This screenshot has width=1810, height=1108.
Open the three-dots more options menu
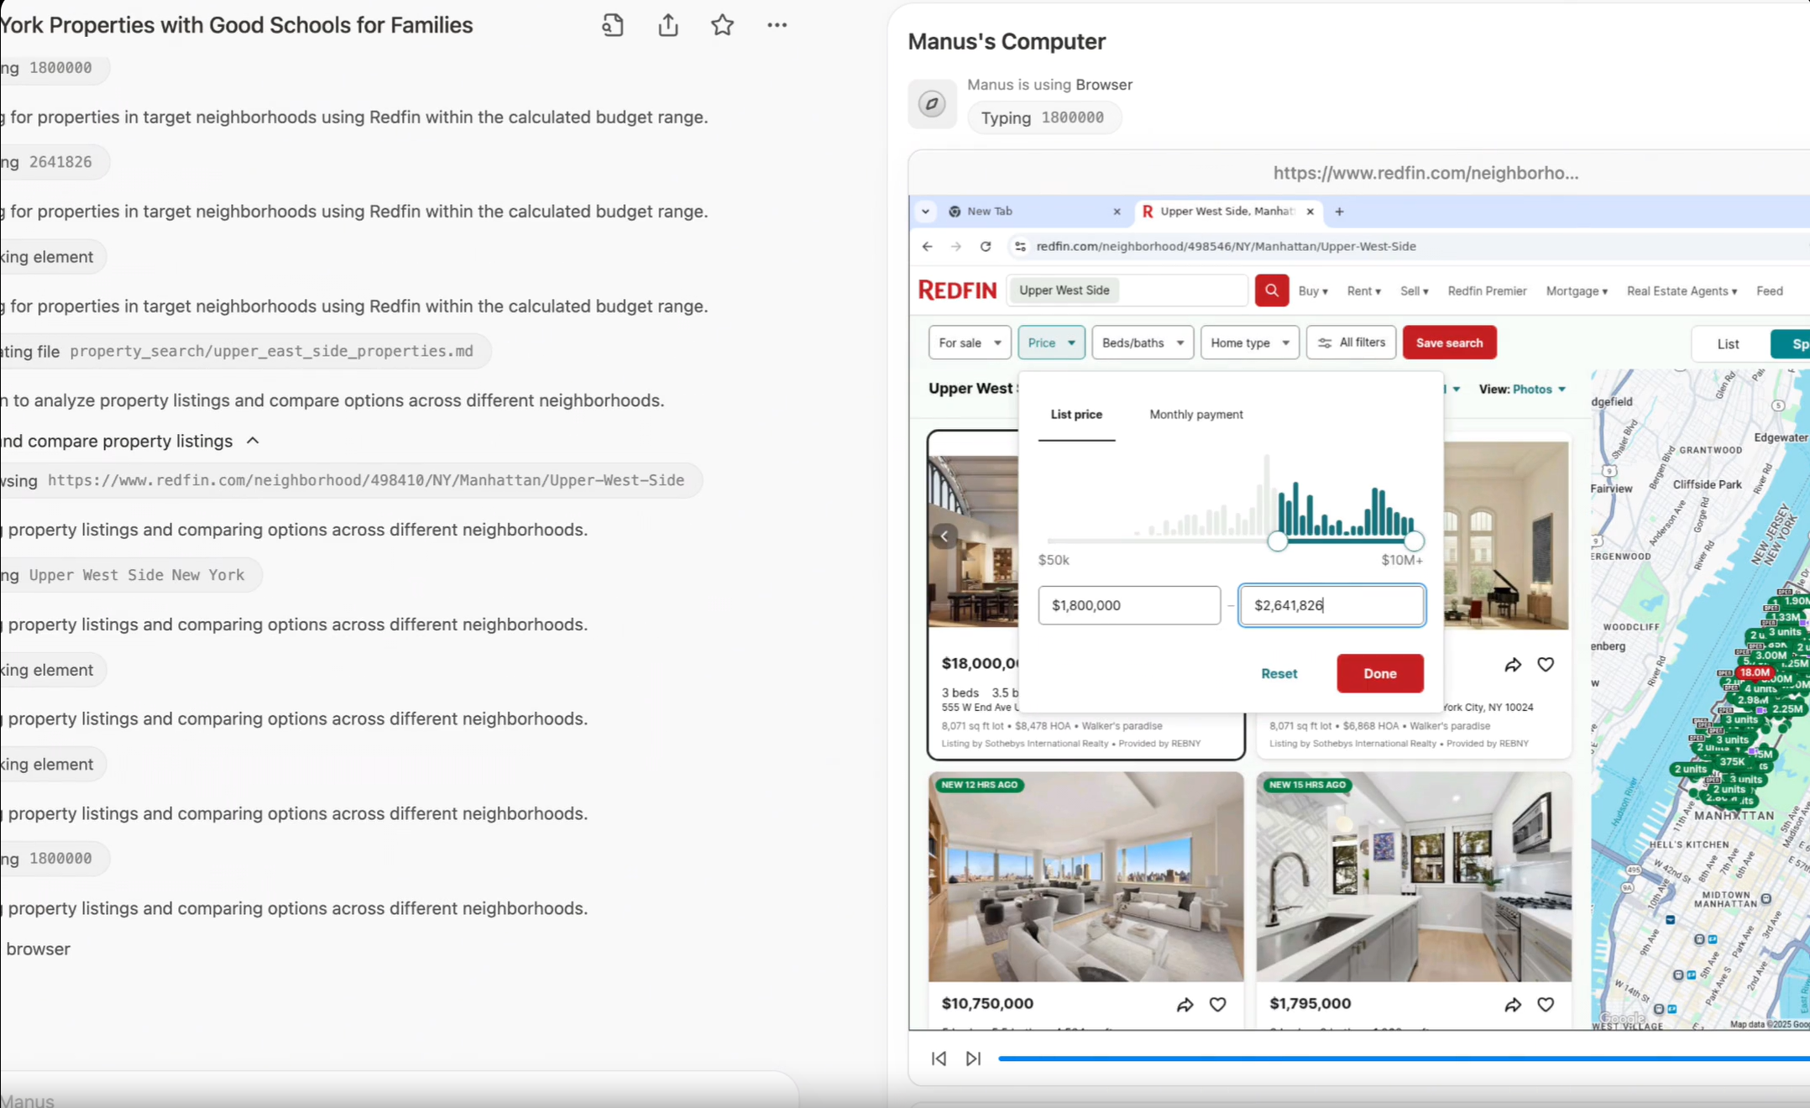777,25
